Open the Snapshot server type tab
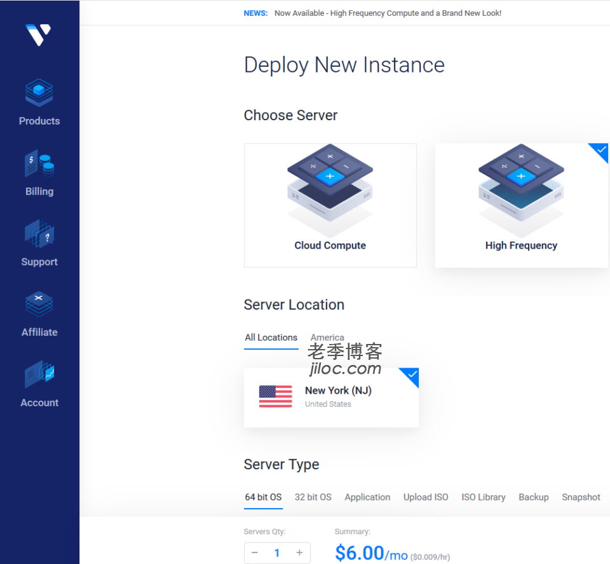This screenshot has height=564, width=610. click(x=581, y=497)
